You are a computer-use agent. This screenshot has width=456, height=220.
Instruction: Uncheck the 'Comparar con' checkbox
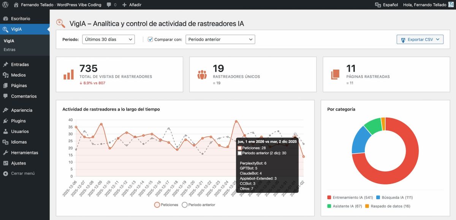[150, 39]
